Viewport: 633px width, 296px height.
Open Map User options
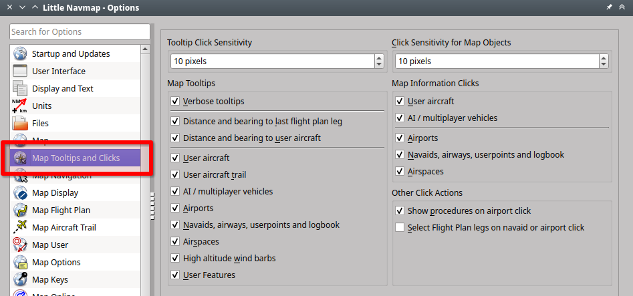pos(76,245)
